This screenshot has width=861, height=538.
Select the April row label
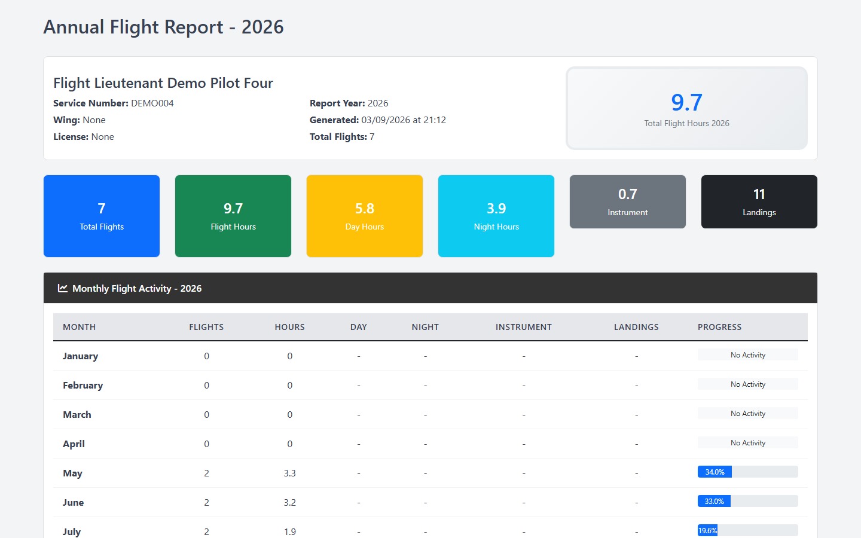pos(74,444)
